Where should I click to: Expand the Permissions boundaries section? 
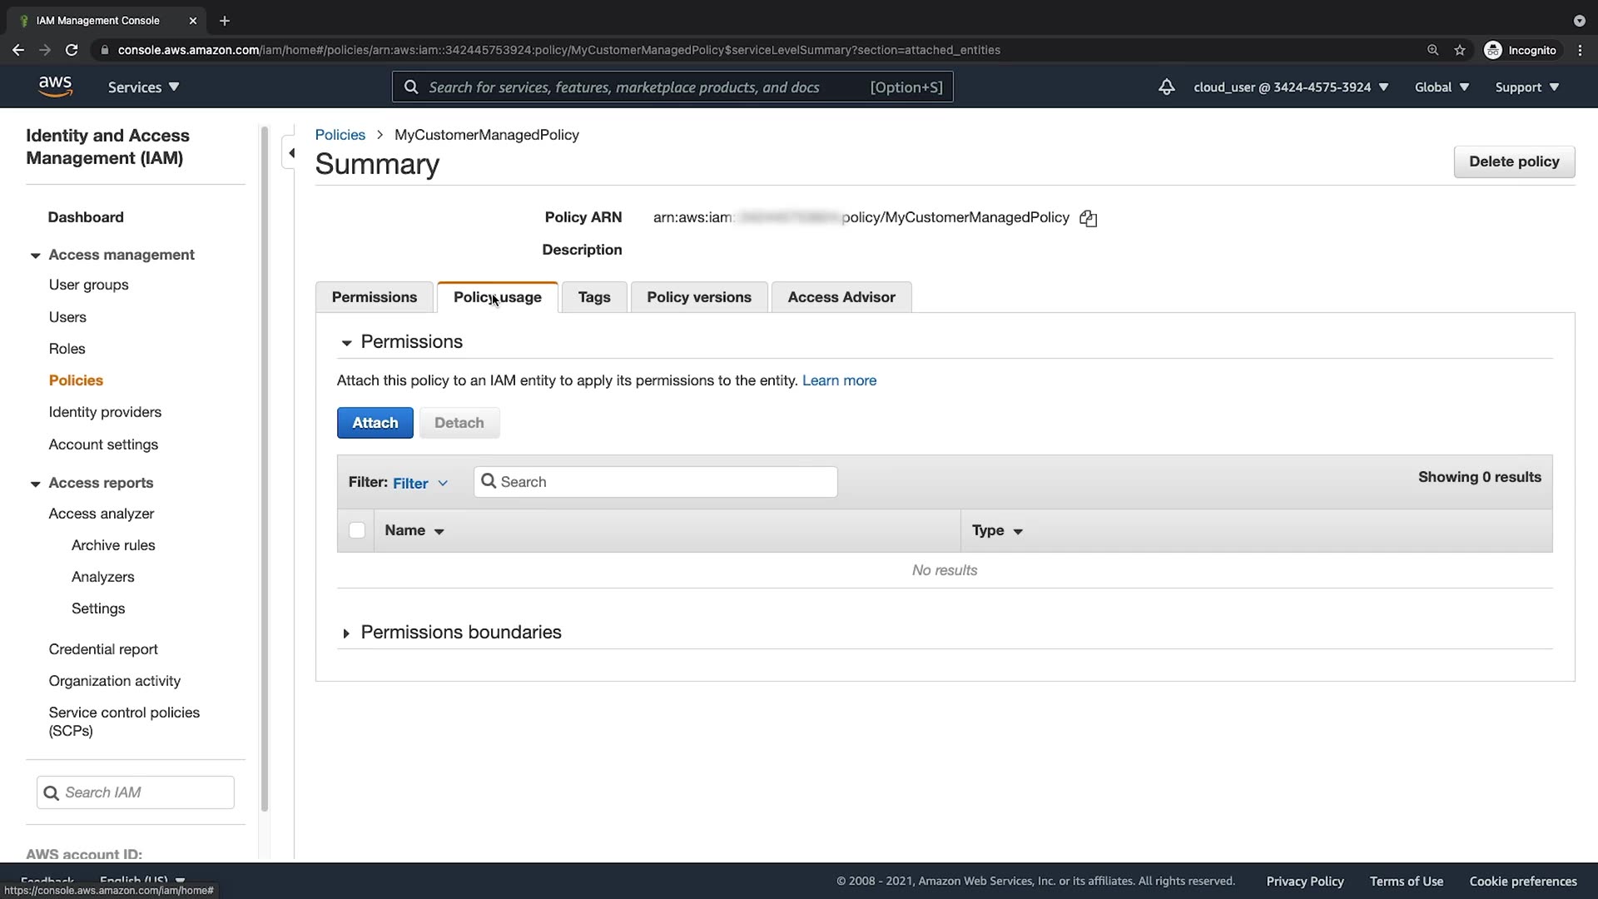tap(346, 633)
